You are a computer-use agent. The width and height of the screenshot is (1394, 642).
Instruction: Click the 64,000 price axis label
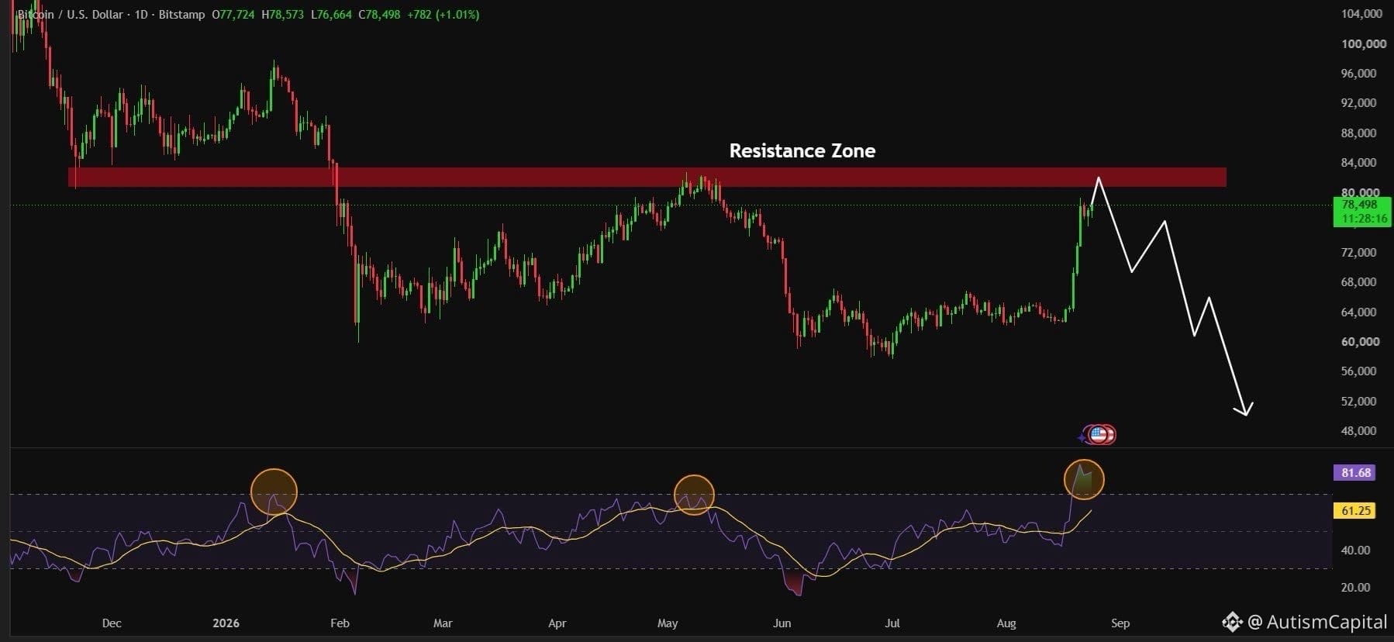pos(1359,312)
